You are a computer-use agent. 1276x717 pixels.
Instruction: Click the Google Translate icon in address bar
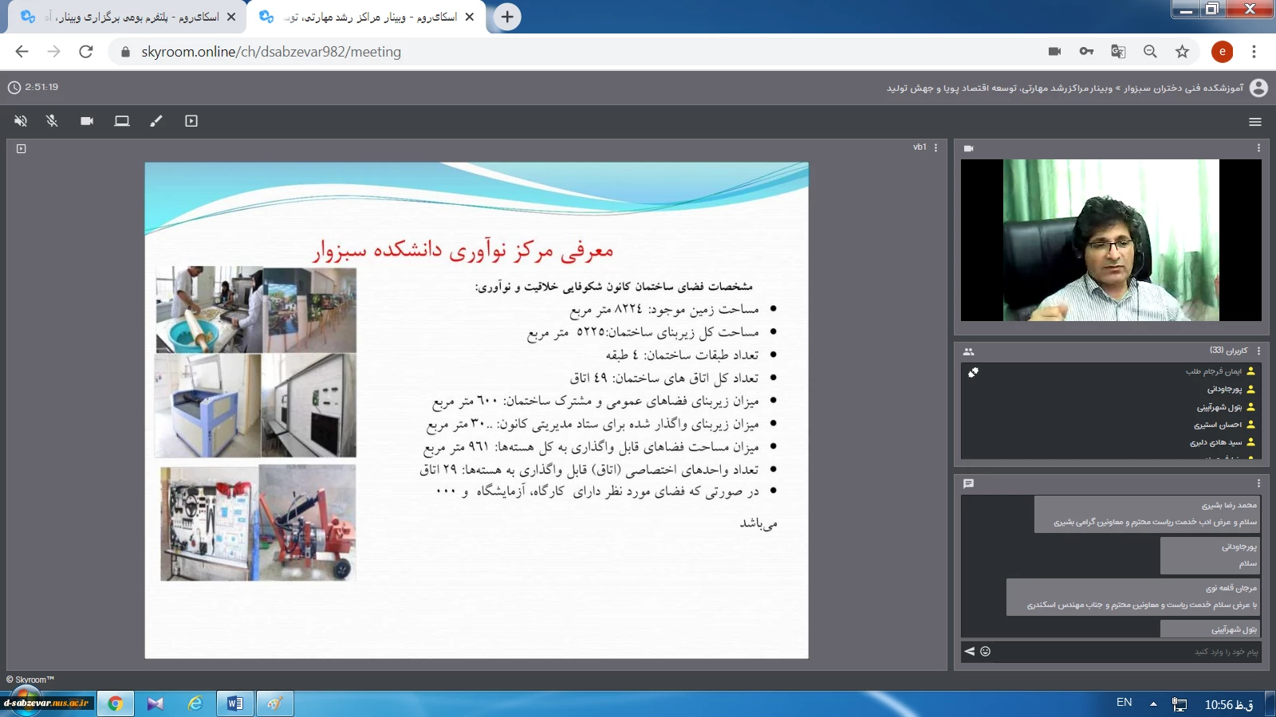pyautogui.click(x=1118, y=52)
